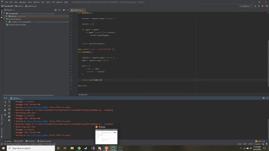Click the red Stop icon in Run panel
The width and height of the screenshot is (269, 151).
(5, 106)
